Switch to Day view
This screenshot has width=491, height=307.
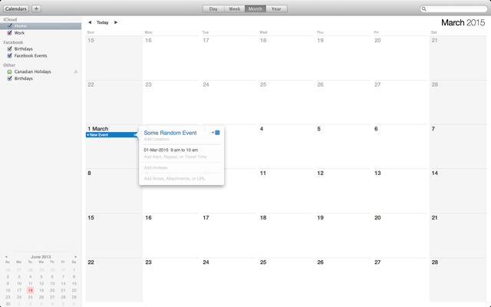(x=213, y=8)
